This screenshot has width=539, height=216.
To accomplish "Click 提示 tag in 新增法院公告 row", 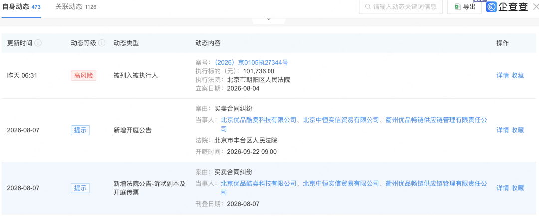I will click(x=80, y=188).
